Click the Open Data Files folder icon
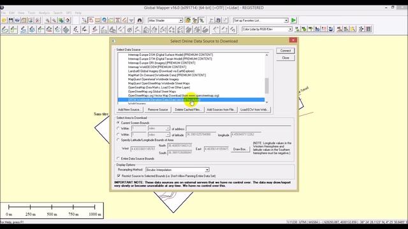Image resolution: width=408 pixels, height=229 pixels. click(4, 20)
